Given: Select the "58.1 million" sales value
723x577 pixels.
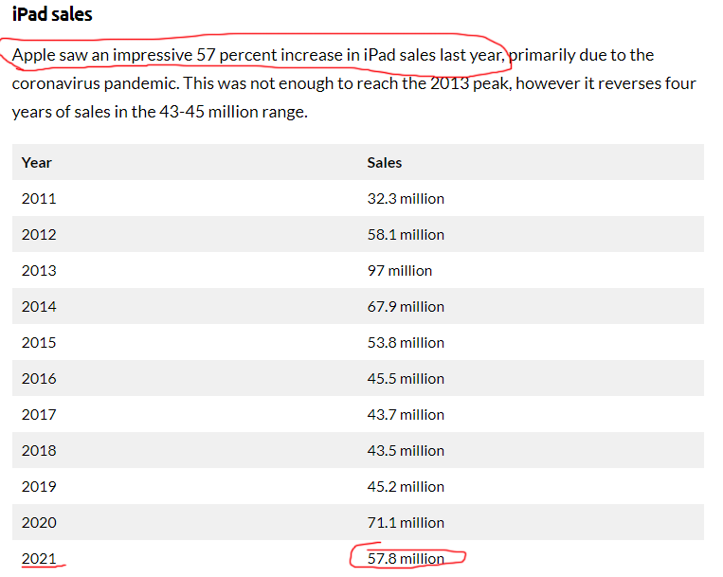Looking at the screenshot, I should pyautogui.click(x=406, y=235).
